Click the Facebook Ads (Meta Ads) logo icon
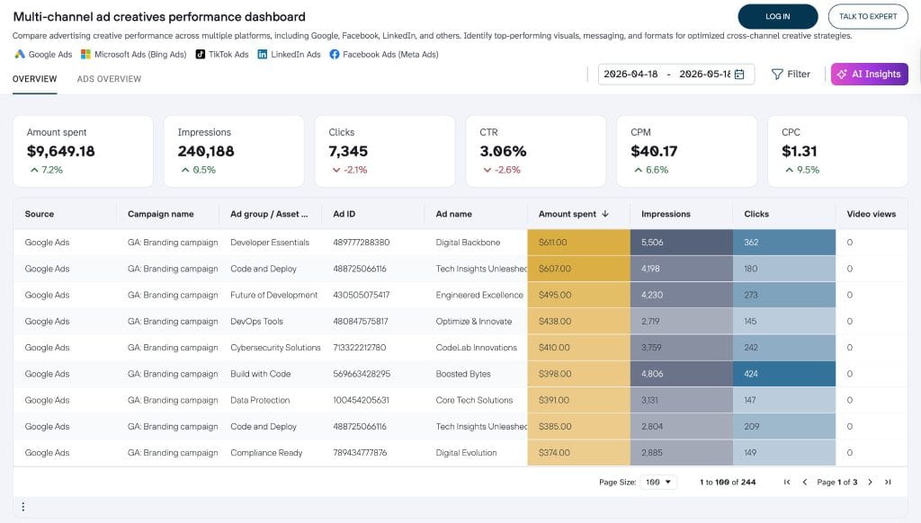 (335, 54)
